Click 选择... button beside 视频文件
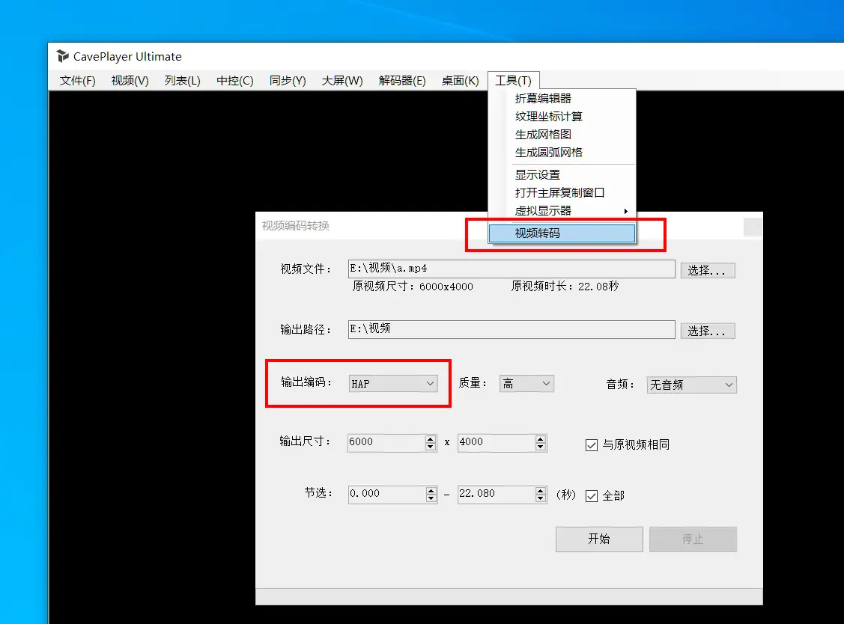This screenshot has height=624, width=844. (x=707, y=271)
